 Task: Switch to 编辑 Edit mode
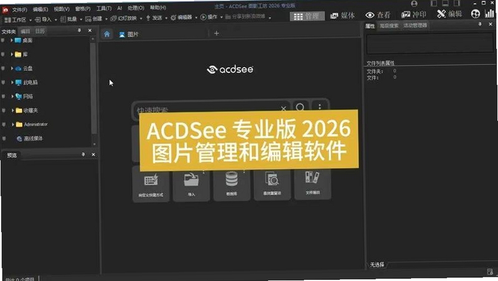point(449,14)
